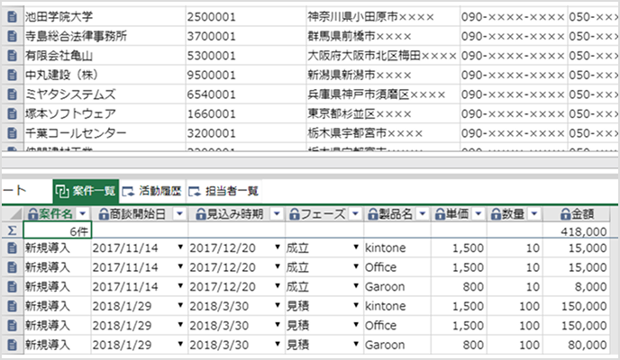Open filter dropdown for 単価 column
The height and width of the screenshot is (360, 620).
(x=479, y=214)
